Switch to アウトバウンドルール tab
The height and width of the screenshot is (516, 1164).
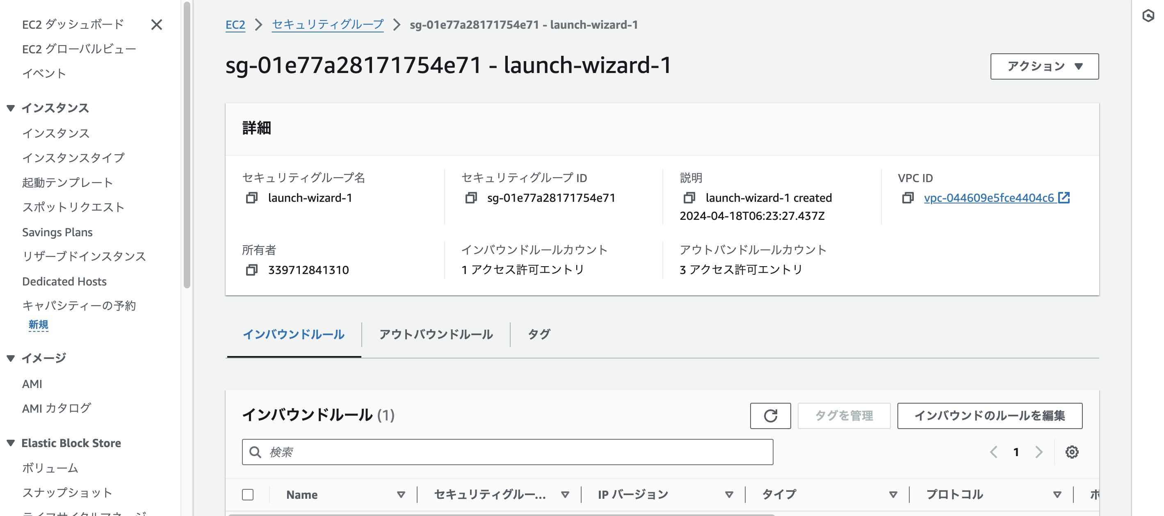(x=436, y=334)
